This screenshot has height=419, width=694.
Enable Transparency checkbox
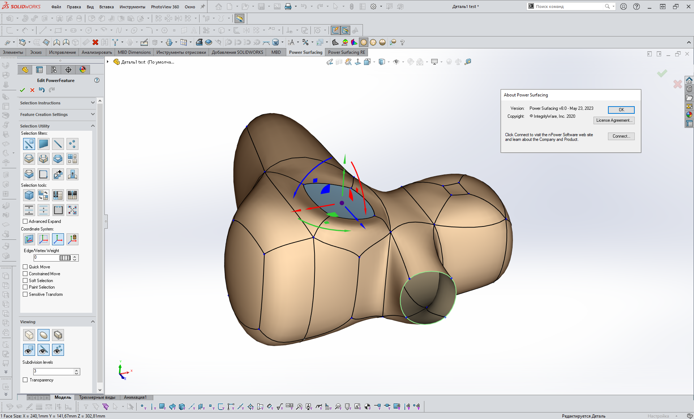[x=25, y=380]
